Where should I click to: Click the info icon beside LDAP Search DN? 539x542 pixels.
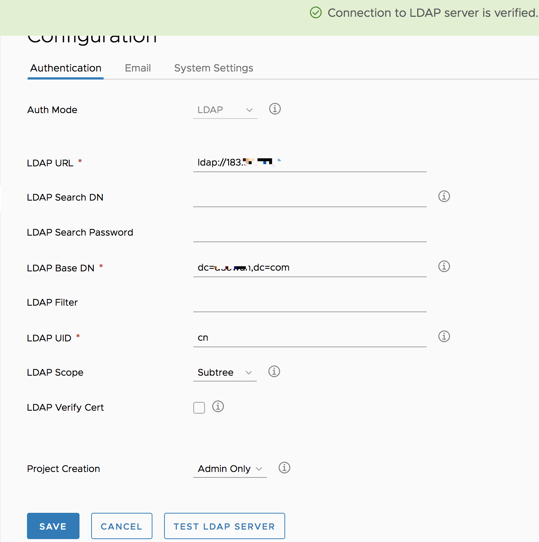point(444,196)
